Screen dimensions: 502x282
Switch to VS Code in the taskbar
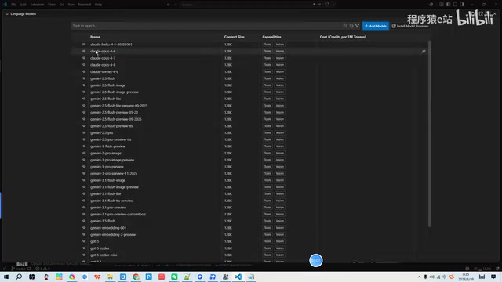tap(238, 277)
